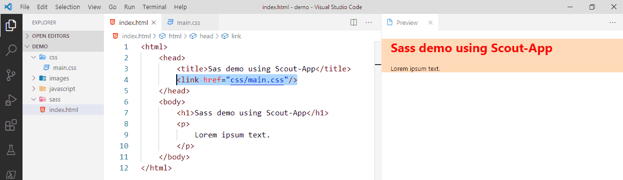Open the Run menu
This screenshot has height=180, width=623.
(x=129, y=7)
